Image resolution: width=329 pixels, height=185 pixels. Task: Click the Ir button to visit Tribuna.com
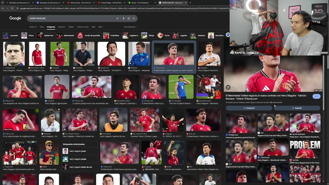pyautogui.click(x=316, y=96)
